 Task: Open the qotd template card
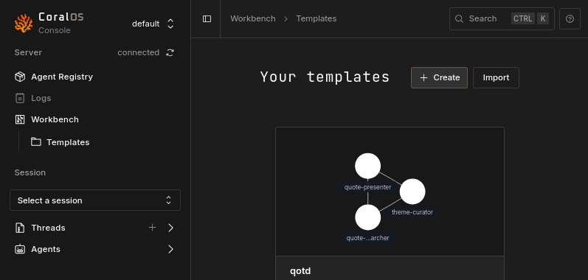[x=390, y=203]
